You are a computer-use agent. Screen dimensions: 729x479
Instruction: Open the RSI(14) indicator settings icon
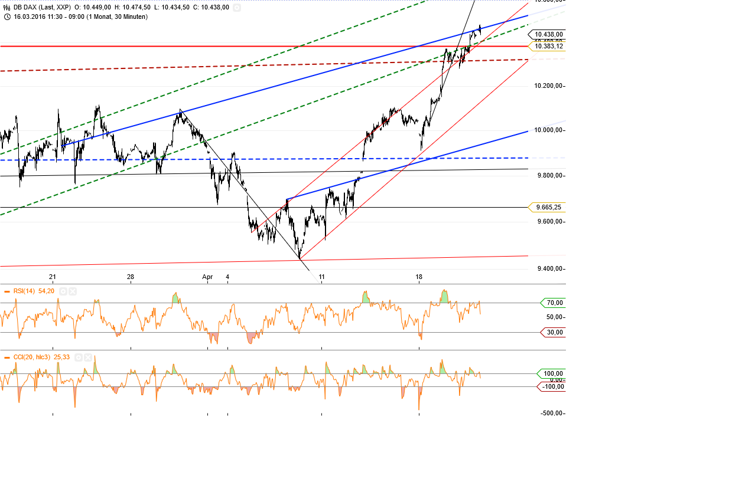(63, 291)
